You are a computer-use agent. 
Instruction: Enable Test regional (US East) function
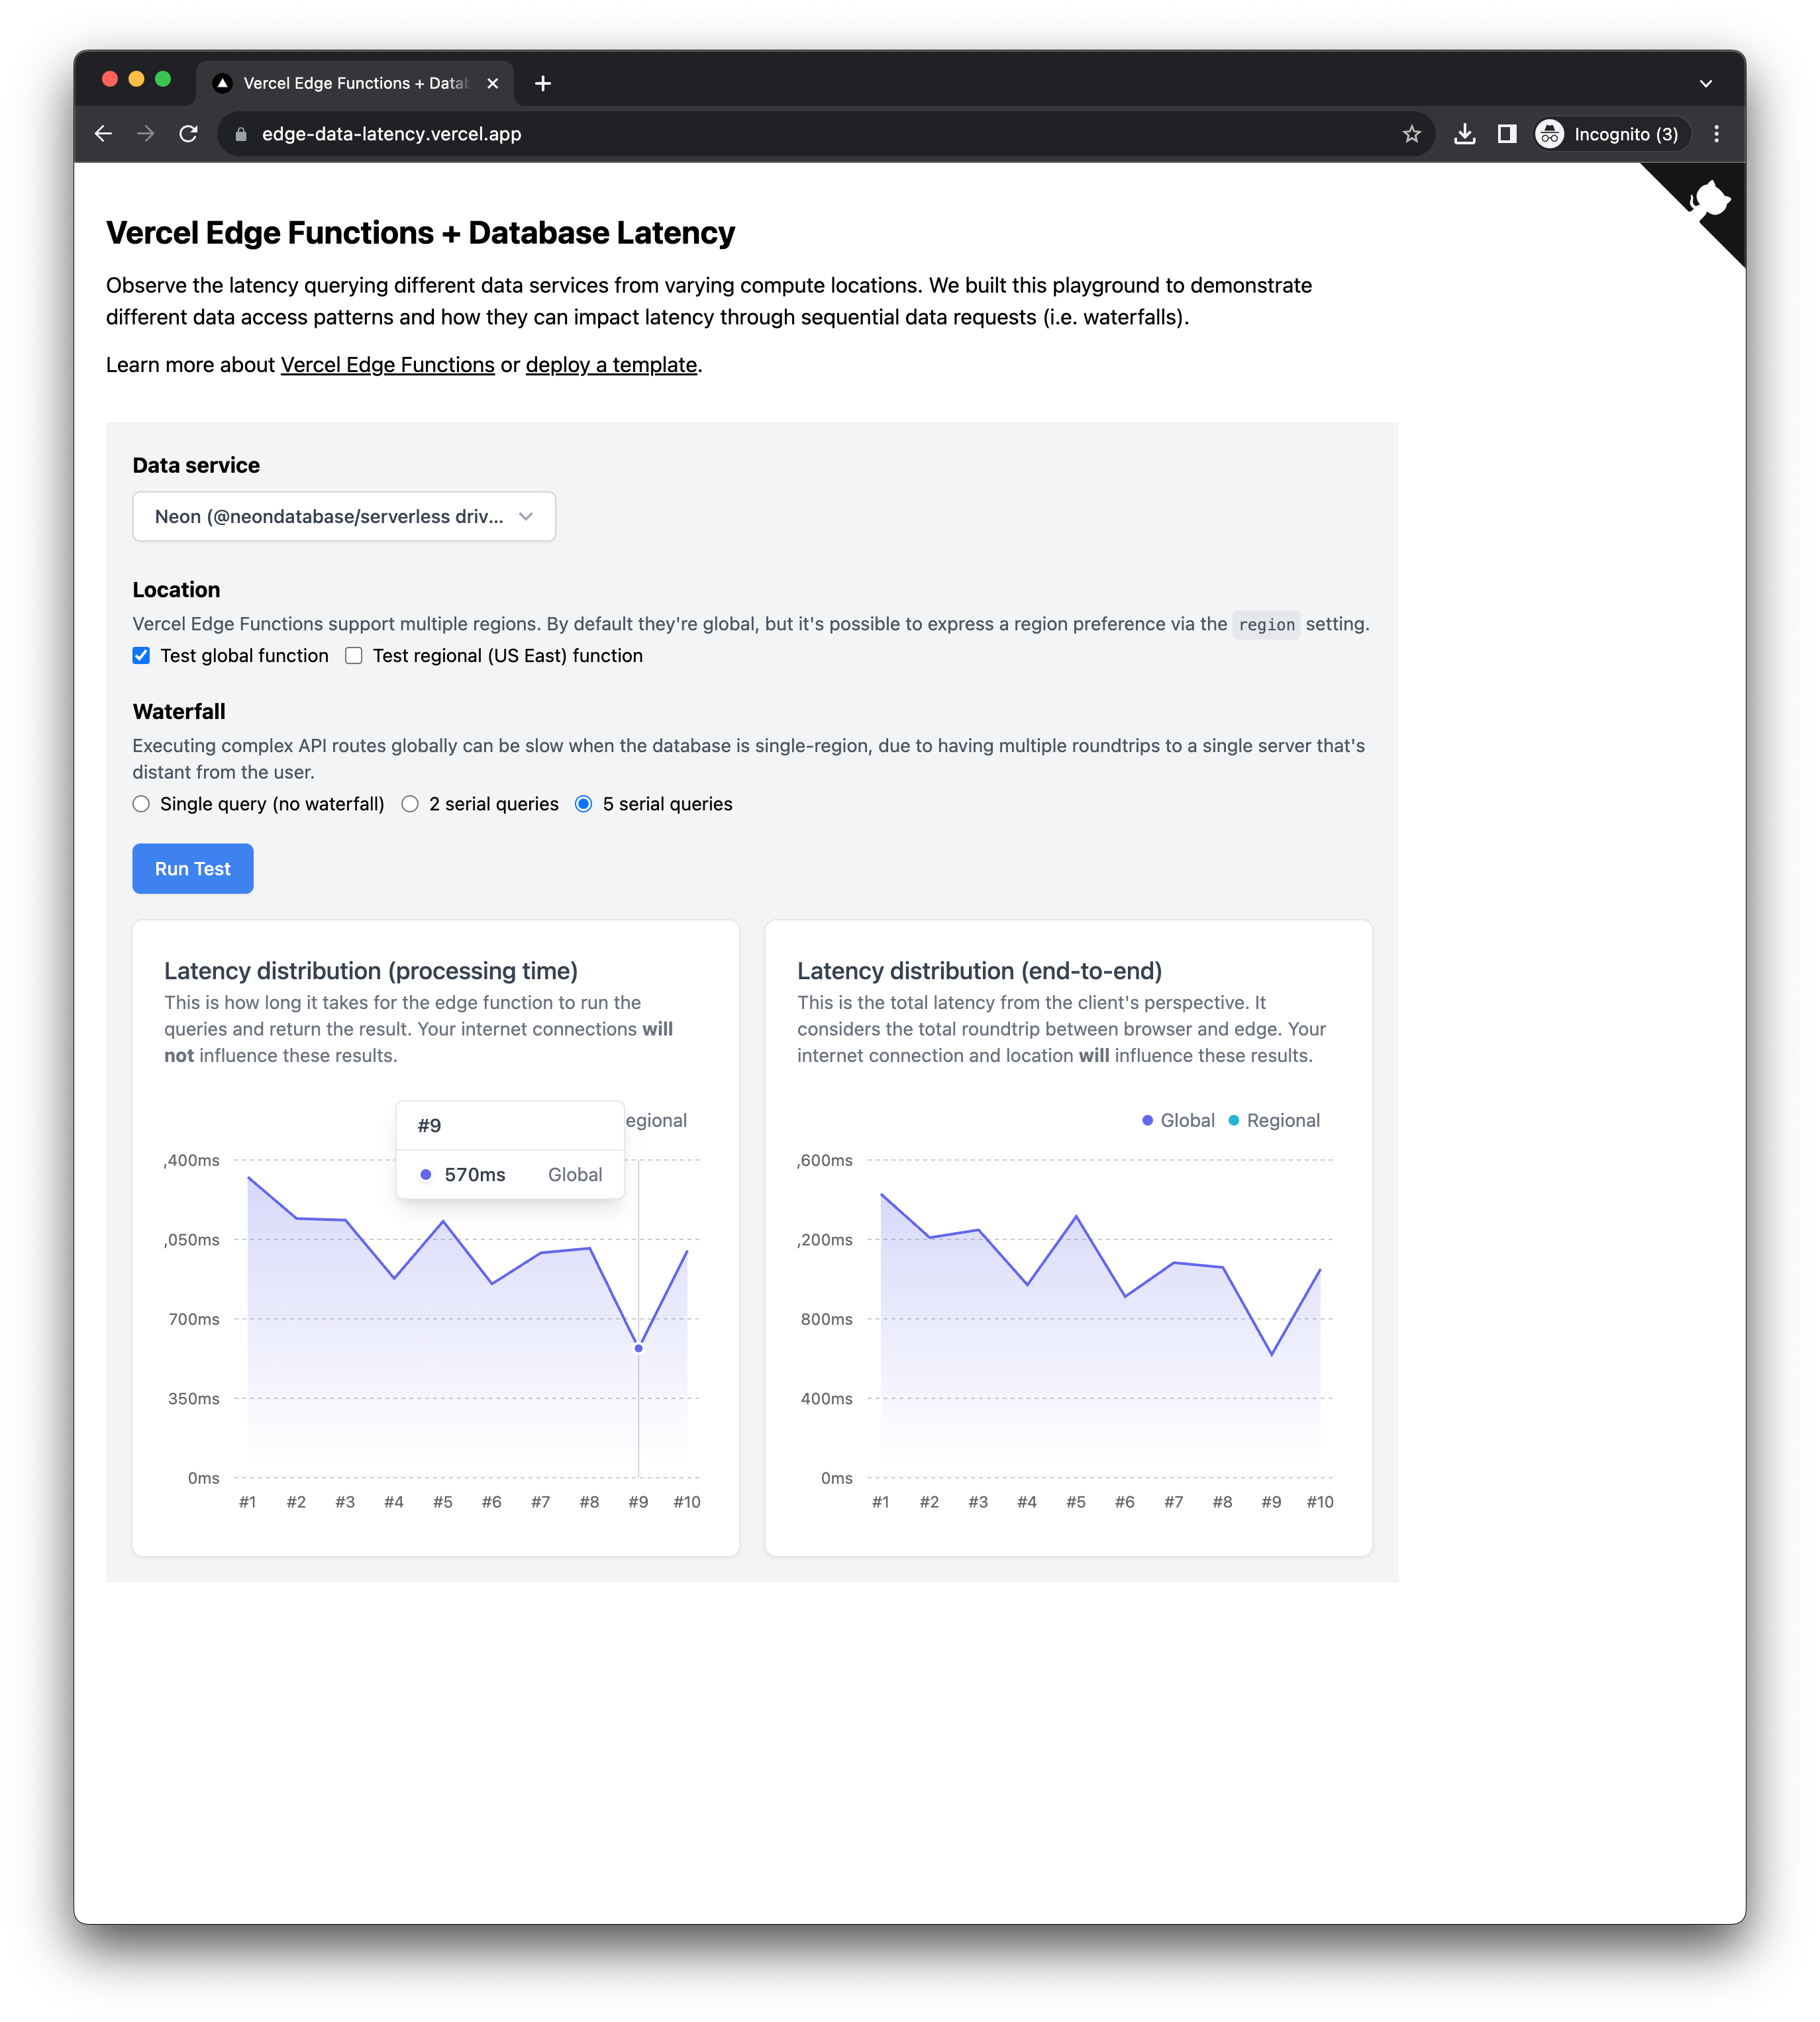[x=354, y=655]
